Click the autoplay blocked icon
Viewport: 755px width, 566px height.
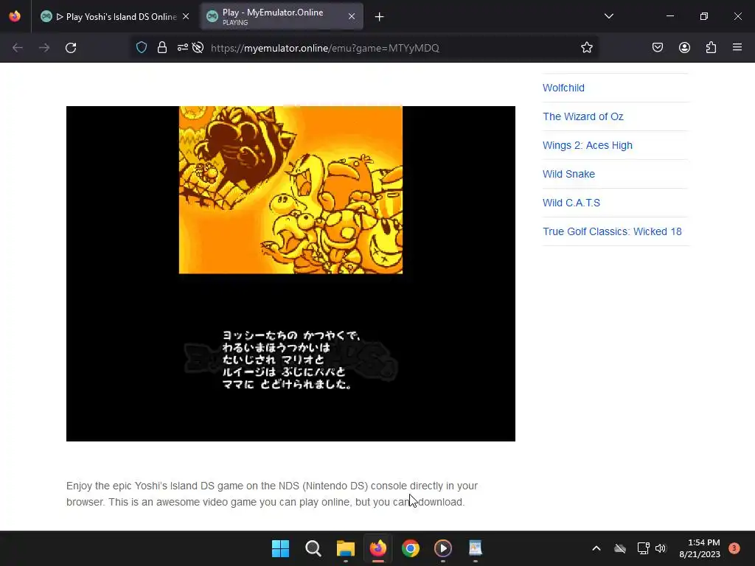click(x=198, y=48)
